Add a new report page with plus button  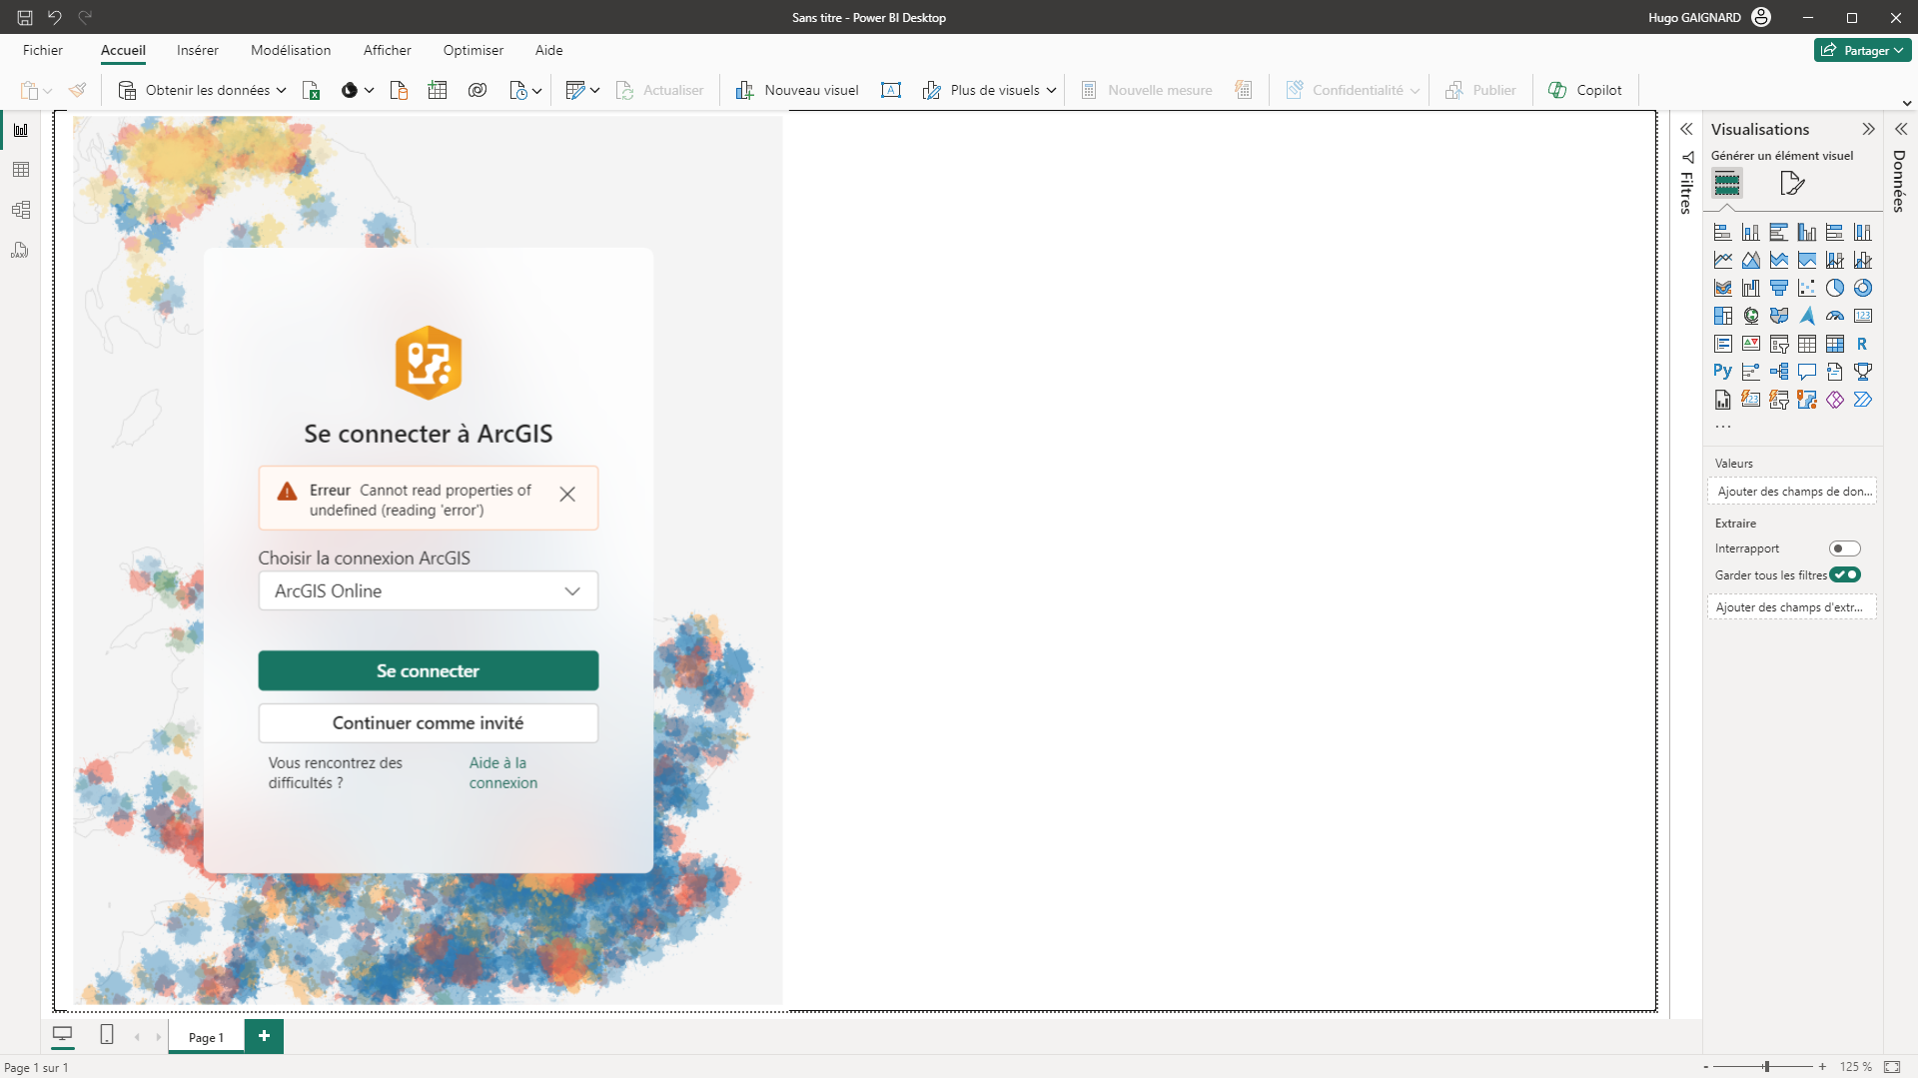tap(264, 1036)
